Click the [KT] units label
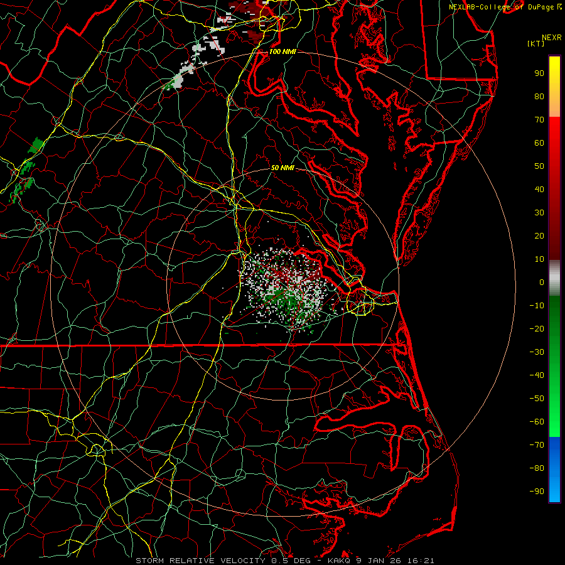The width and height of the screenshot is (565, 565). (535, 43)
